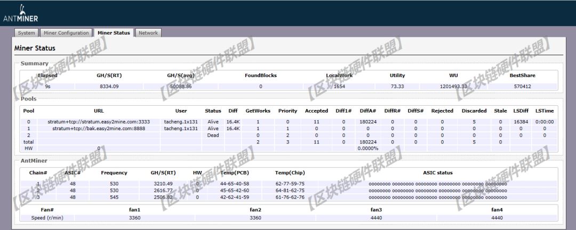
Task: Click chain 2 chip temp 64-81-62-75
Action: click(x=290, y=191)
